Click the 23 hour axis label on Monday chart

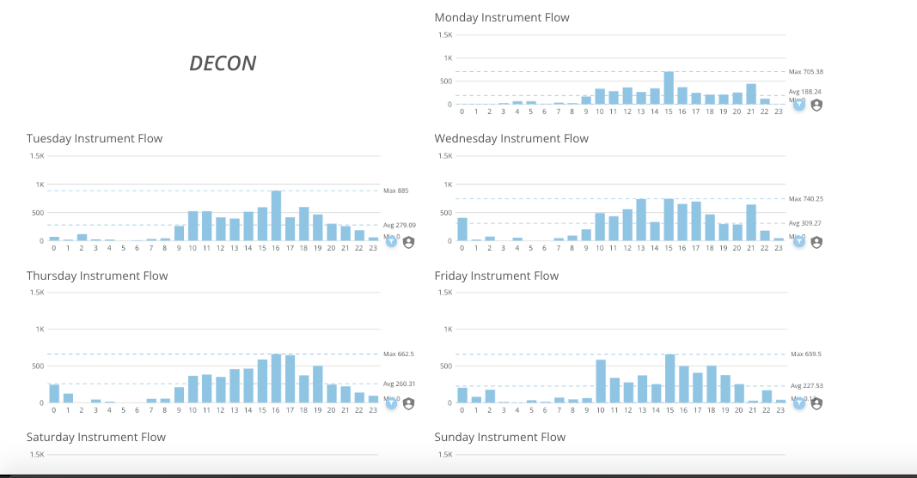point(779,112)
